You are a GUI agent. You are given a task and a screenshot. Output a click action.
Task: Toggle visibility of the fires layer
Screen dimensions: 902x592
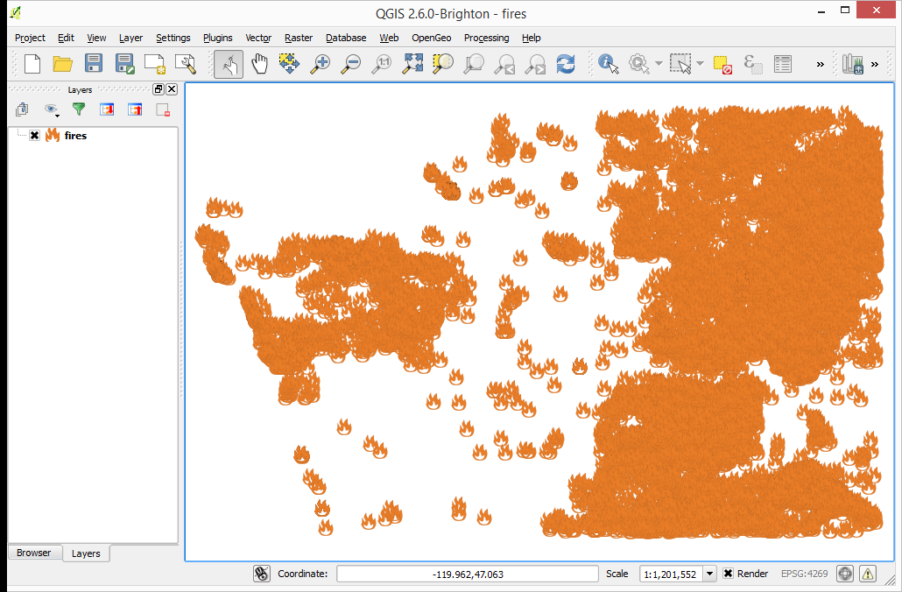point(34,136)
